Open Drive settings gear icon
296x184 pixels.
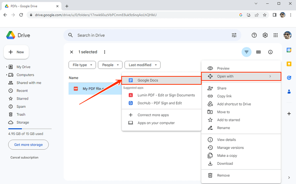(265, 35)
